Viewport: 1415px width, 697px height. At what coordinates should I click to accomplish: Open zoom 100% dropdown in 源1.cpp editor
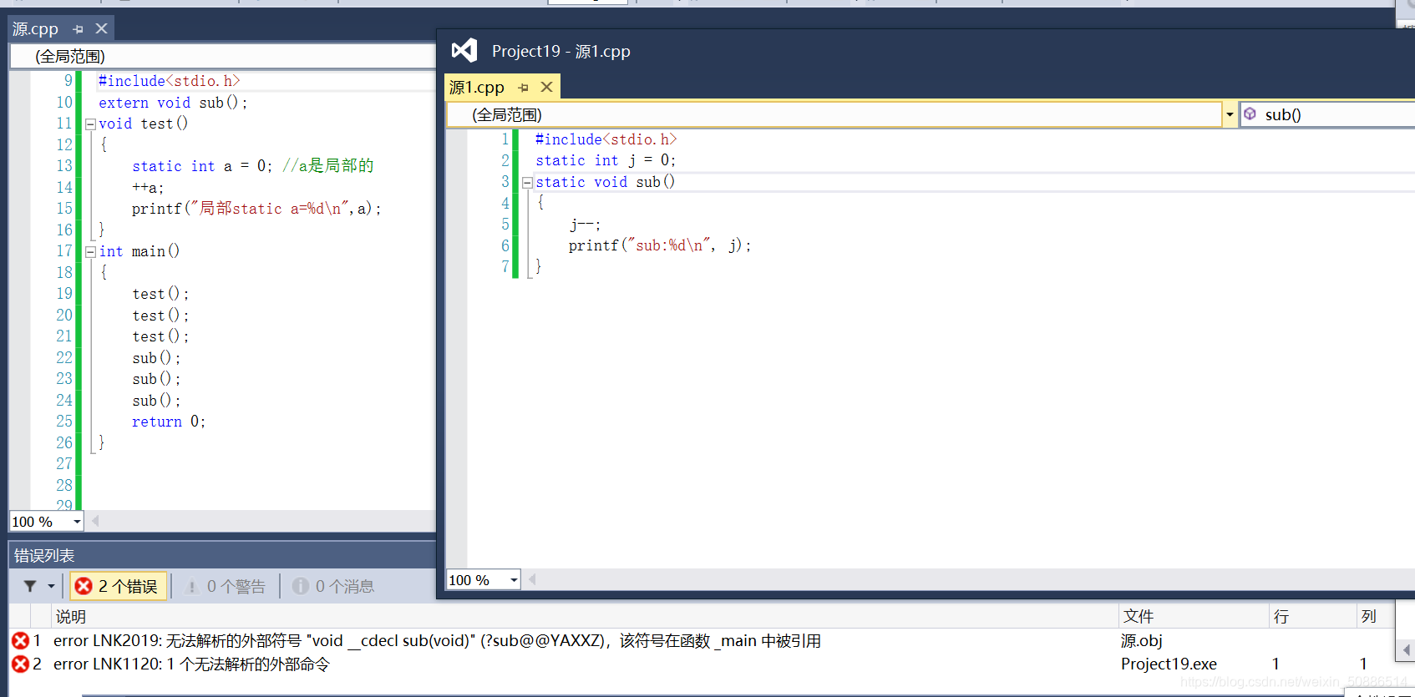pos(514,580)
